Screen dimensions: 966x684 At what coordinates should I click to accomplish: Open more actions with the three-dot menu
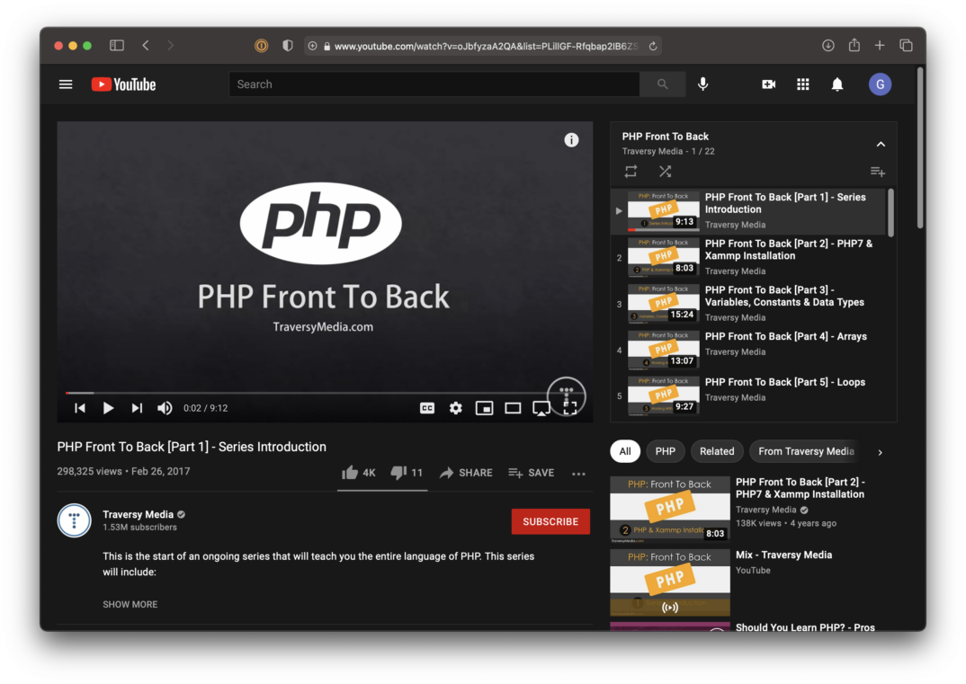tap(578, 473)
